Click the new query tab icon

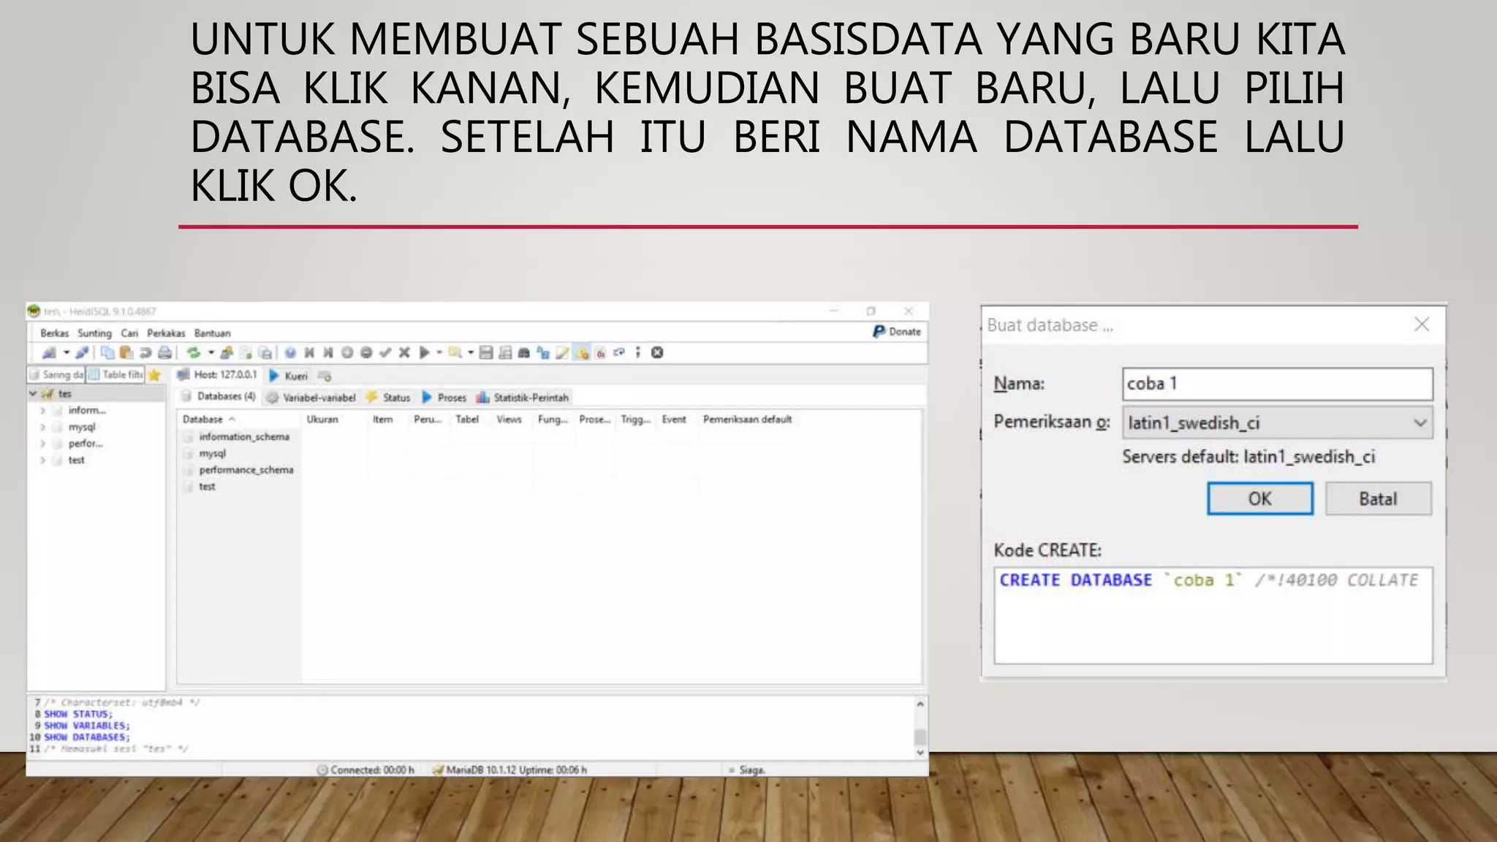pyautogui.click(x=325, y=376)
